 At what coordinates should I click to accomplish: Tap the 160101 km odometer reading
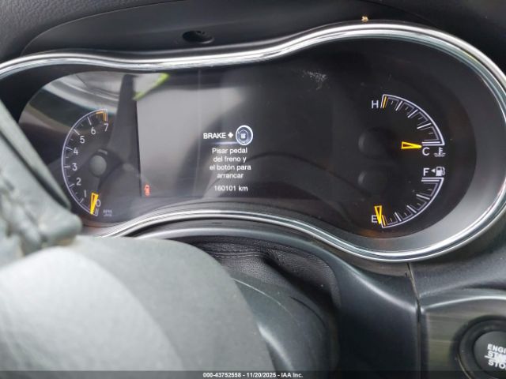[x=230, y=189]
